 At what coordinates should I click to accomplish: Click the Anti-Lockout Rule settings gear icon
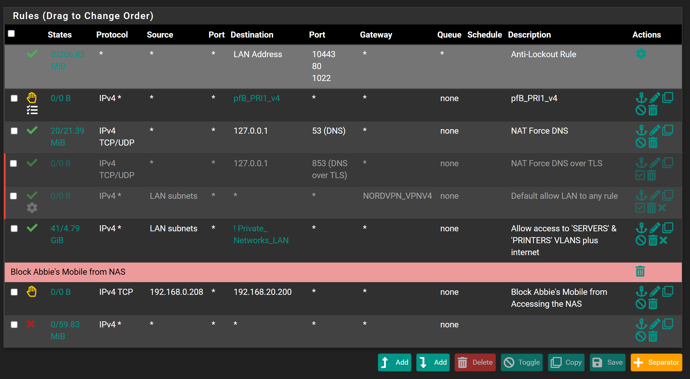pyautogui.click(x=641, y=54)
